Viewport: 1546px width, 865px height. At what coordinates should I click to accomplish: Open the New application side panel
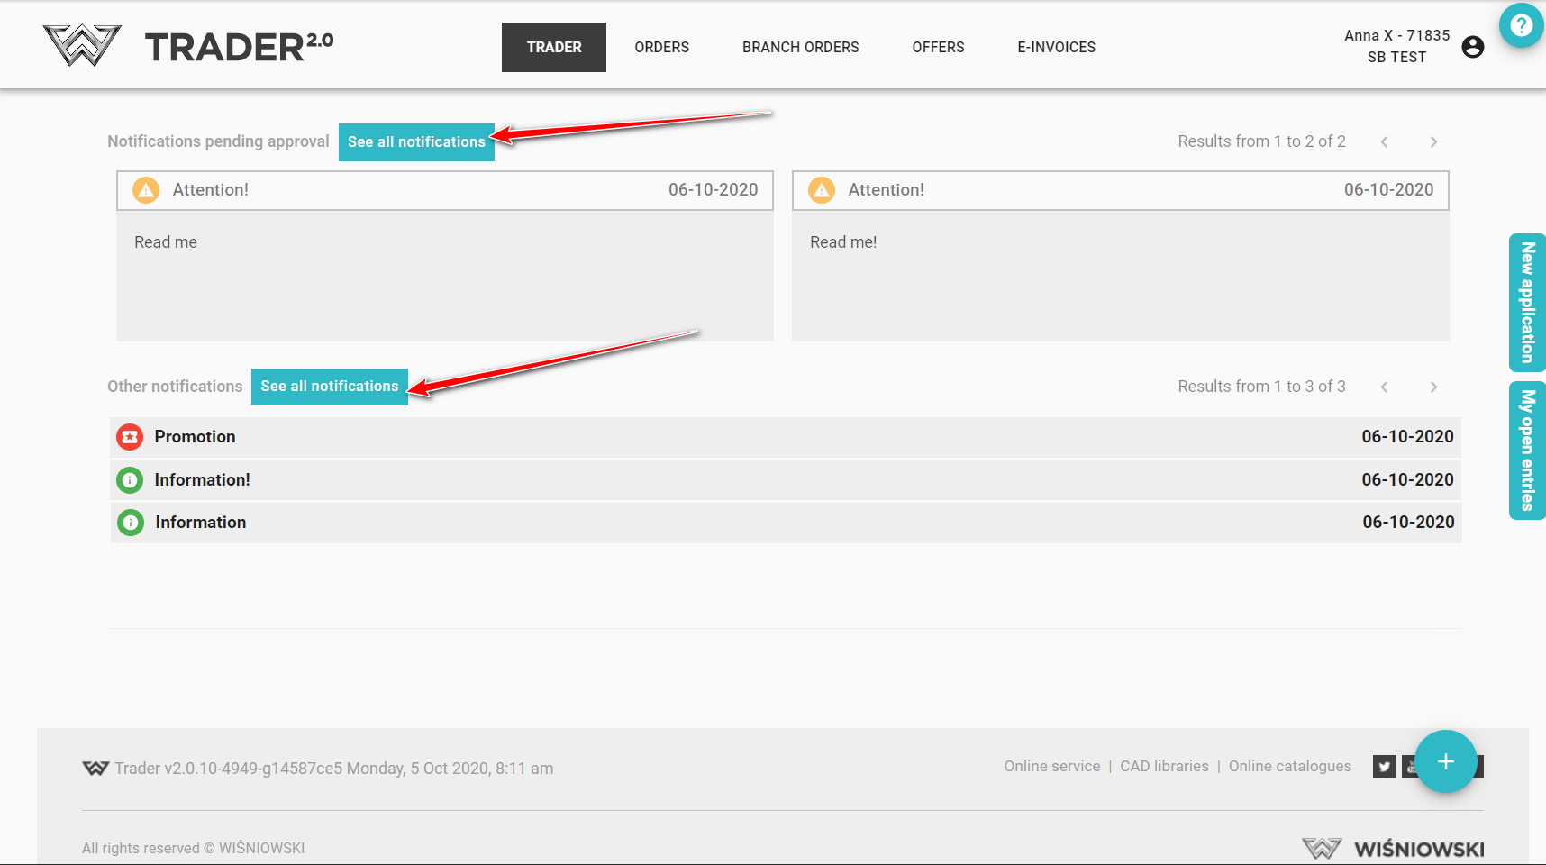[x=1527, y=303]
